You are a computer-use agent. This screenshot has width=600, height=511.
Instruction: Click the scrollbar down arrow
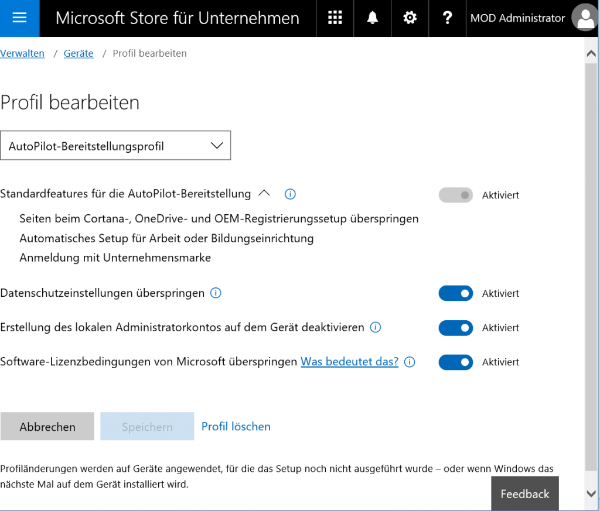coord(591,493)
